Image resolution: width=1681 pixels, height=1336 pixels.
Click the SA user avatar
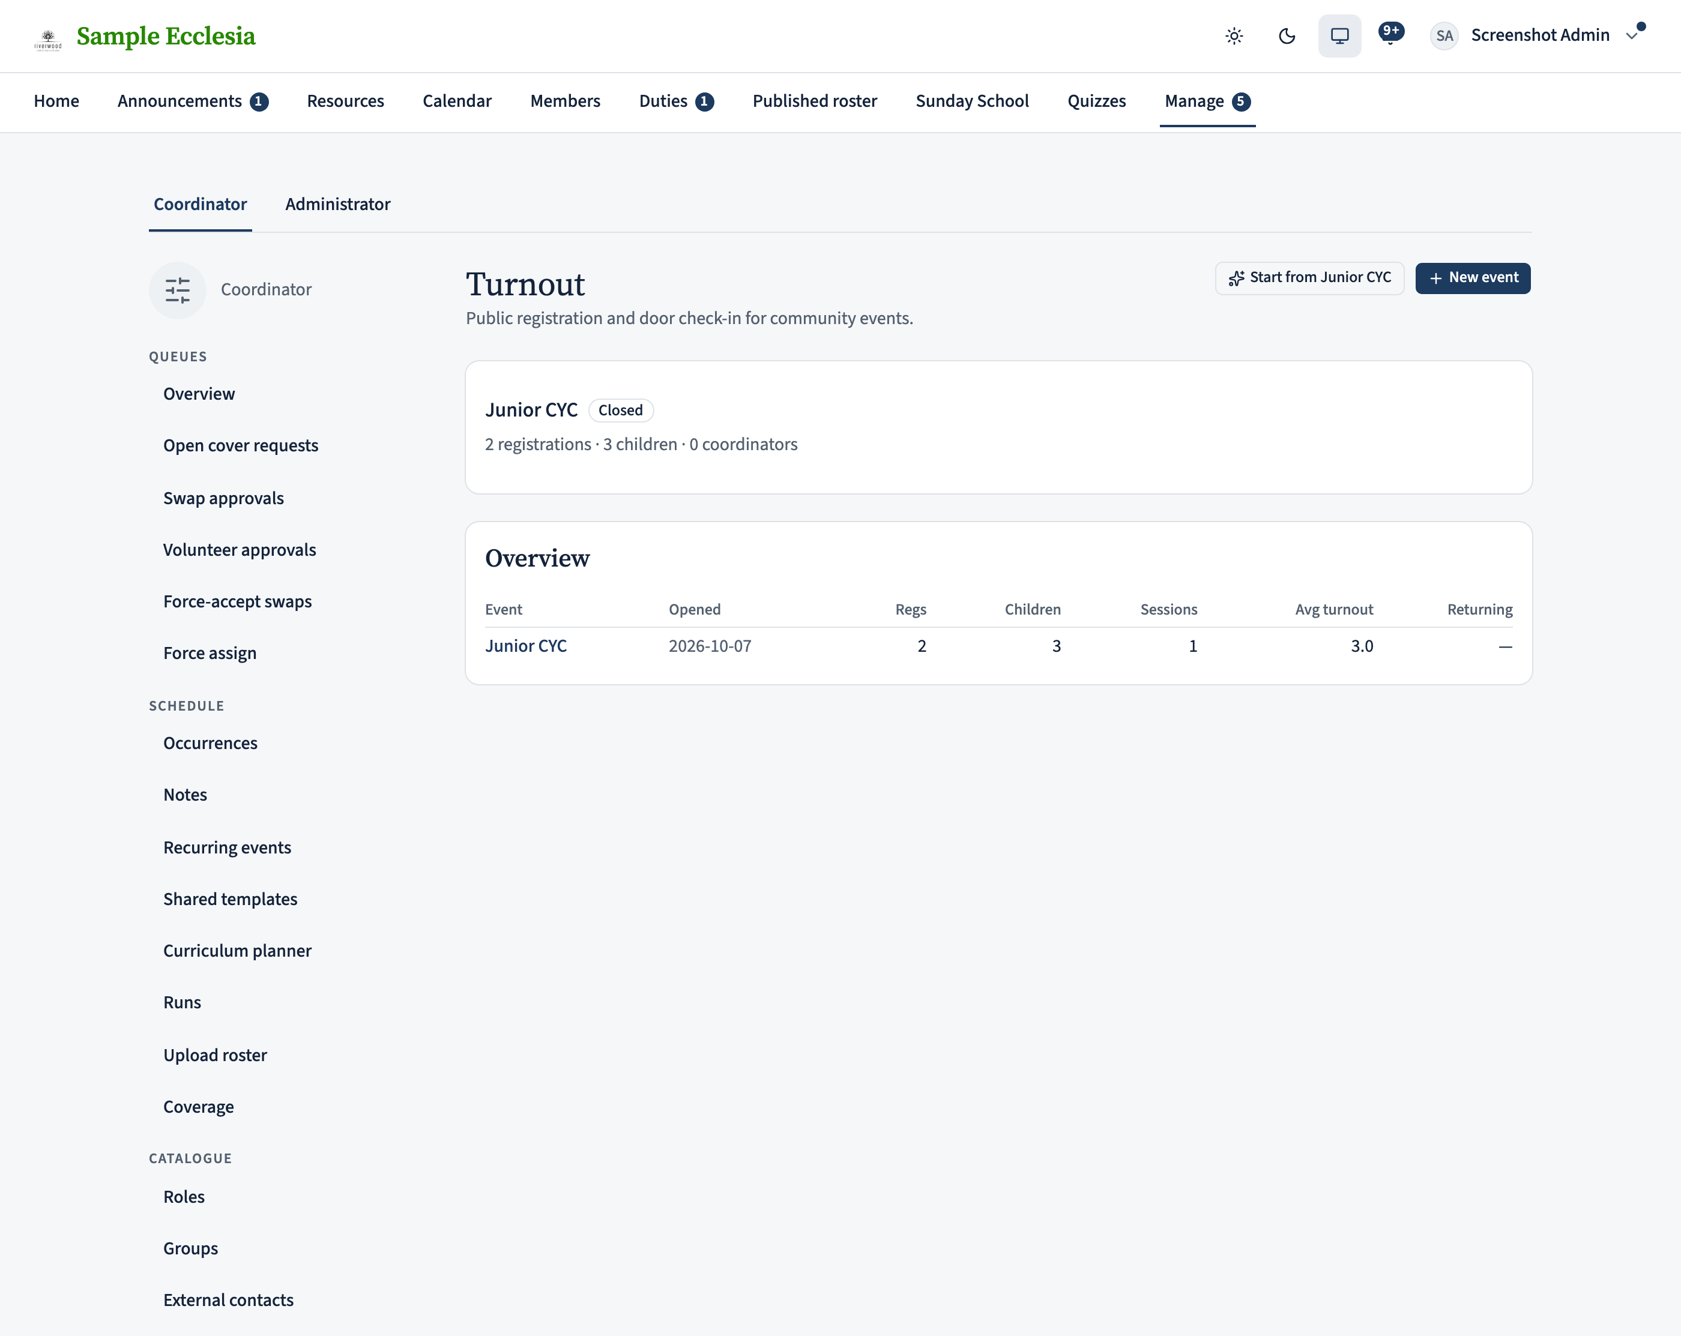1444,36
